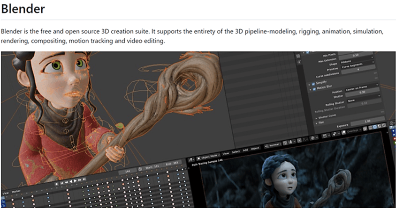Open the Add menu in viewport header
Screen dimensions: 396x208
(x=246, y=150)
